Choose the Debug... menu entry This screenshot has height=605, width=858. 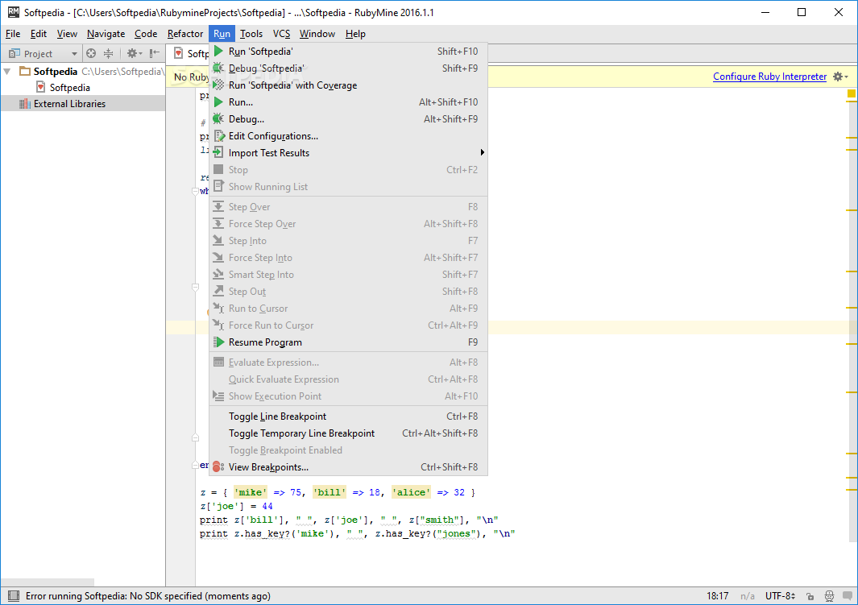pyautogui.click(x=348, y=119)
